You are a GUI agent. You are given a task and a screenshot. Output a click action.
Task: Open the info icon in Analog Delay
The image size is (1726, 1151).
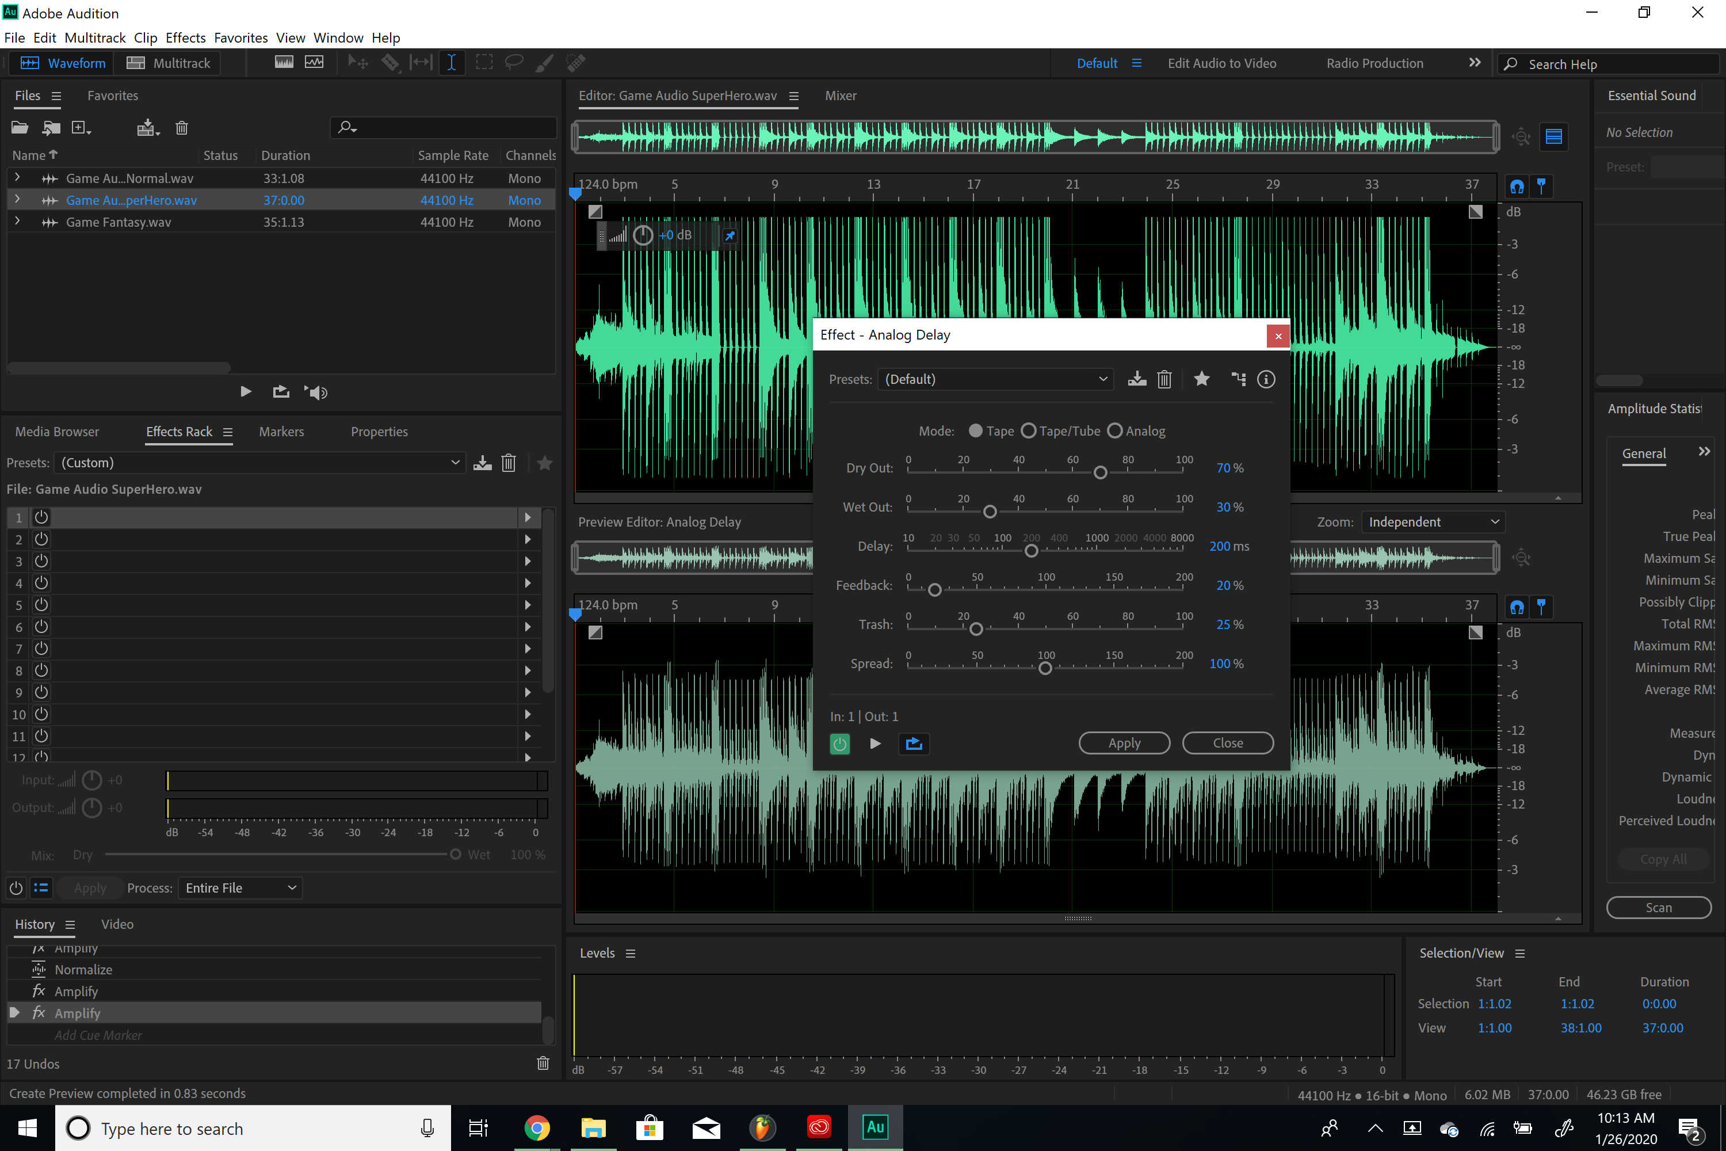click(1266, 379)
